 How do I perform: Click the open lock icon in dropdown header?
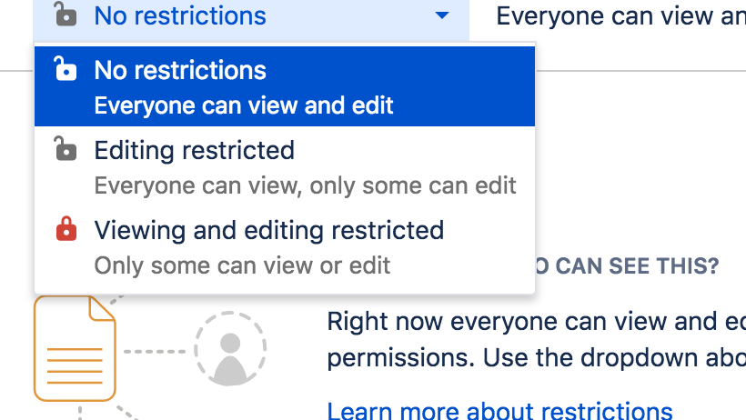coord(65,15)
